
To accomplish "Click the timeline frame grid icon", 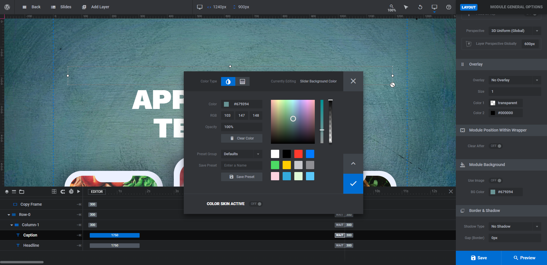I will pos(54,191).
